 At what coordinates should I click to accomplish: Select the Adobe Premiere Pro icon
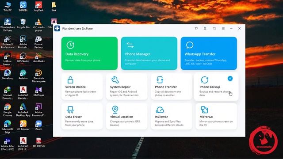click(x=38, y=110)
